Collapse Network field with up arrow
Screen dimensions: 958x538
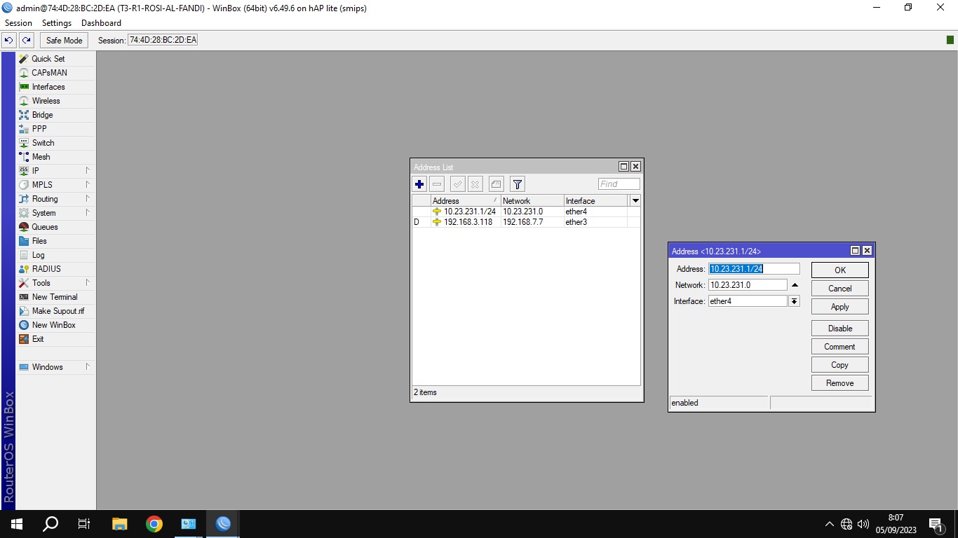point(795,285)
